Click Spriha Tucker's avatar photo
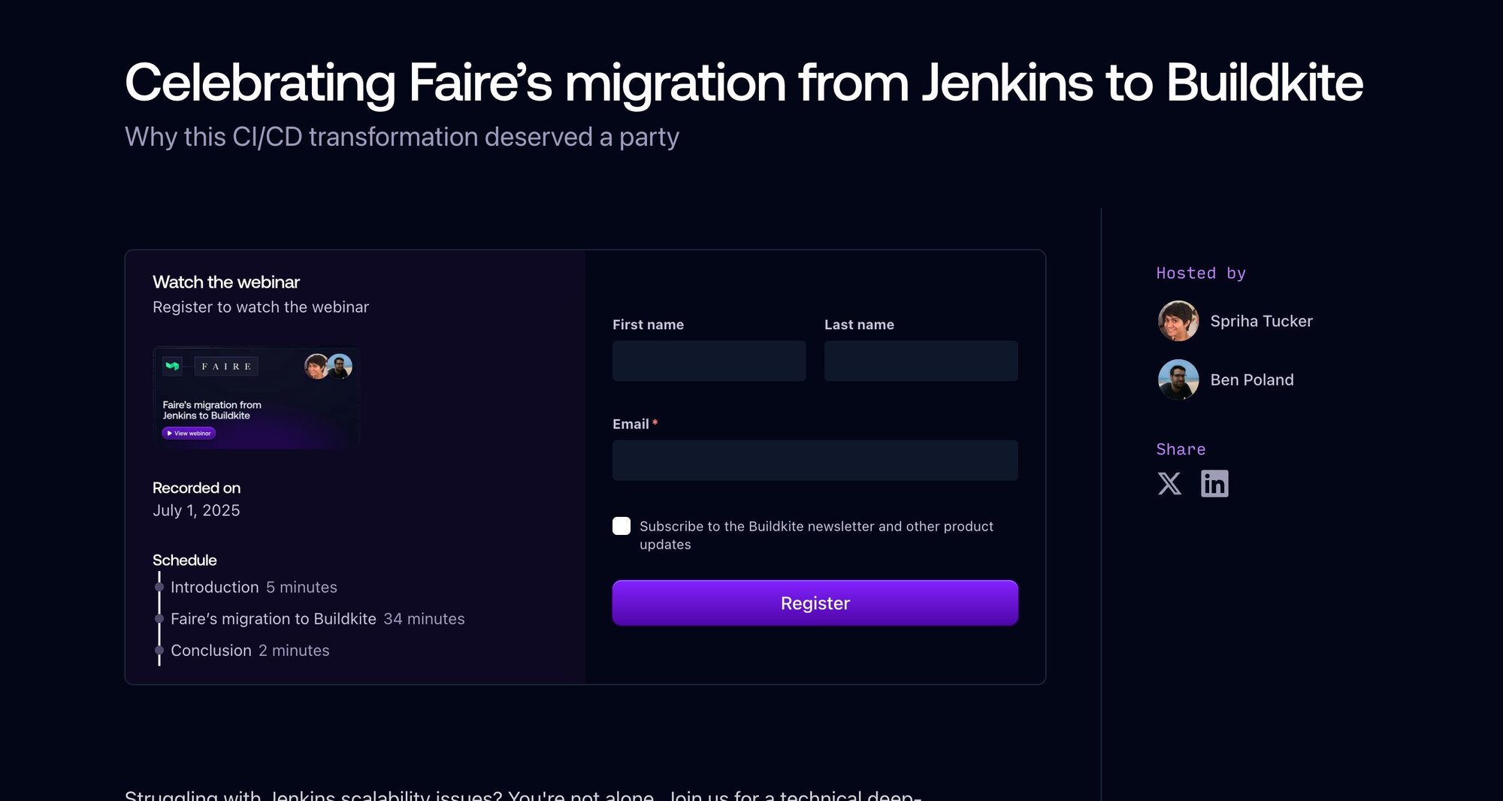 click(1178, 321)
